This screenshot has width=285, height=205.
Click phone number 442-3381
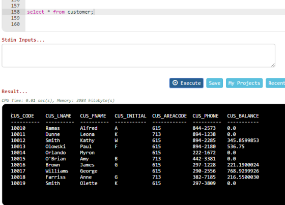(204, 159)
